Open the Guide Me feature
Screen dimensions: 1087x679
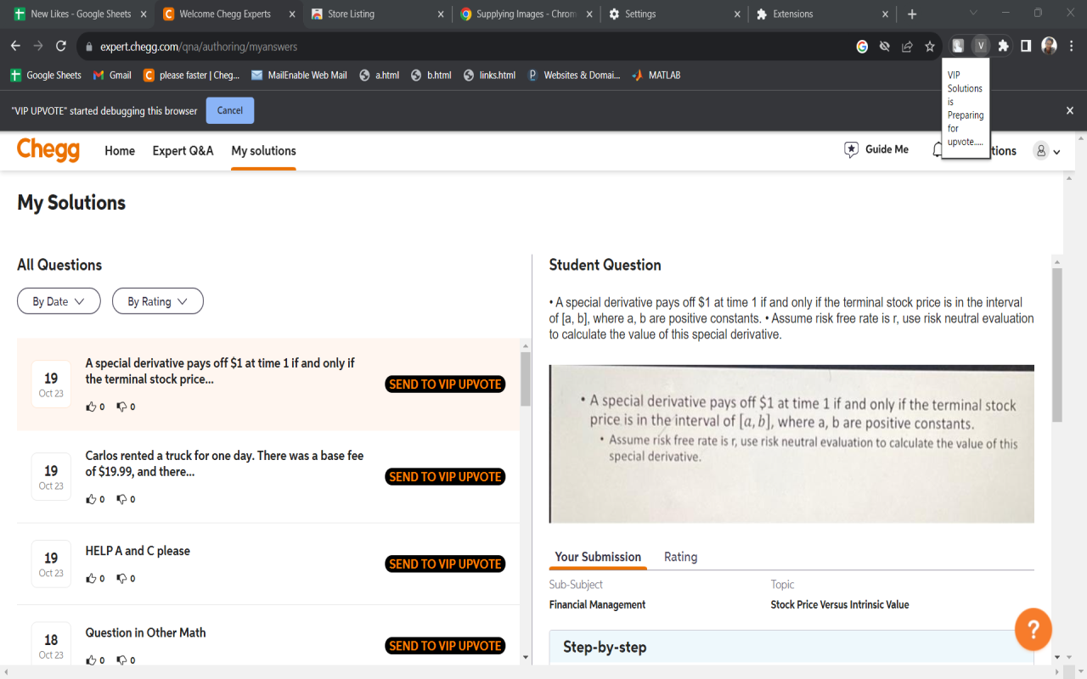[876, 149]
